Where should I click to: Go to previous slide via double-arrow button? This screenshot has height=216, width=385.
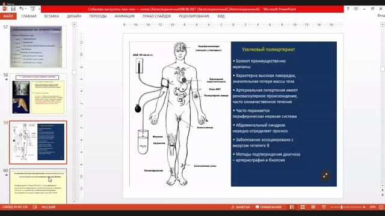383,190
